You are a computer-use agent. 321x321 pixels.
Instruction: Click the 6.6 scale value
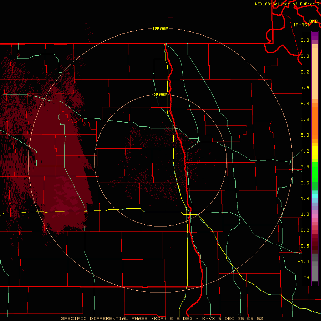point(305,103)
